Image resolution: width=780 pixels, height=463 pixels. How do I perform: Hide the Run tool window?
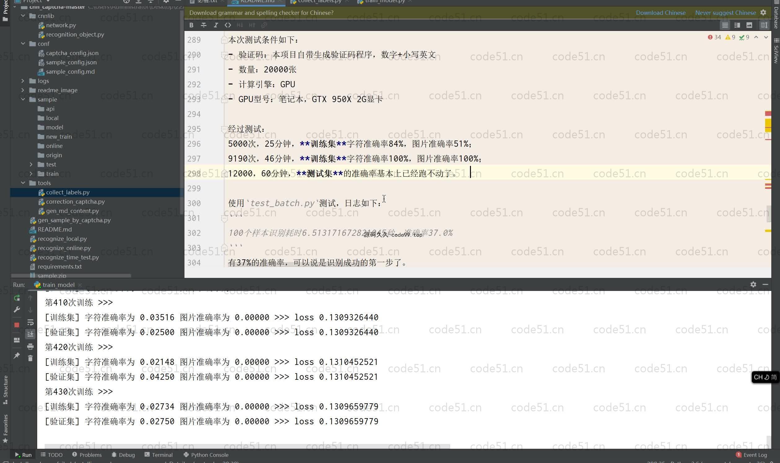765,284
